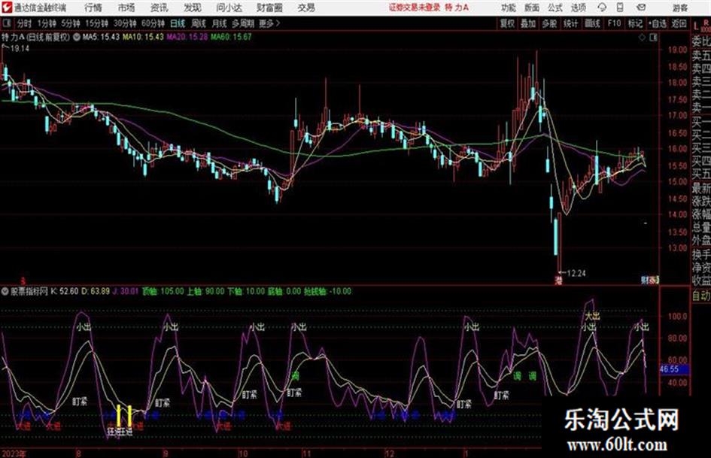
Task: Switch to the 1分钟 period tab
Action: [46, 23]
